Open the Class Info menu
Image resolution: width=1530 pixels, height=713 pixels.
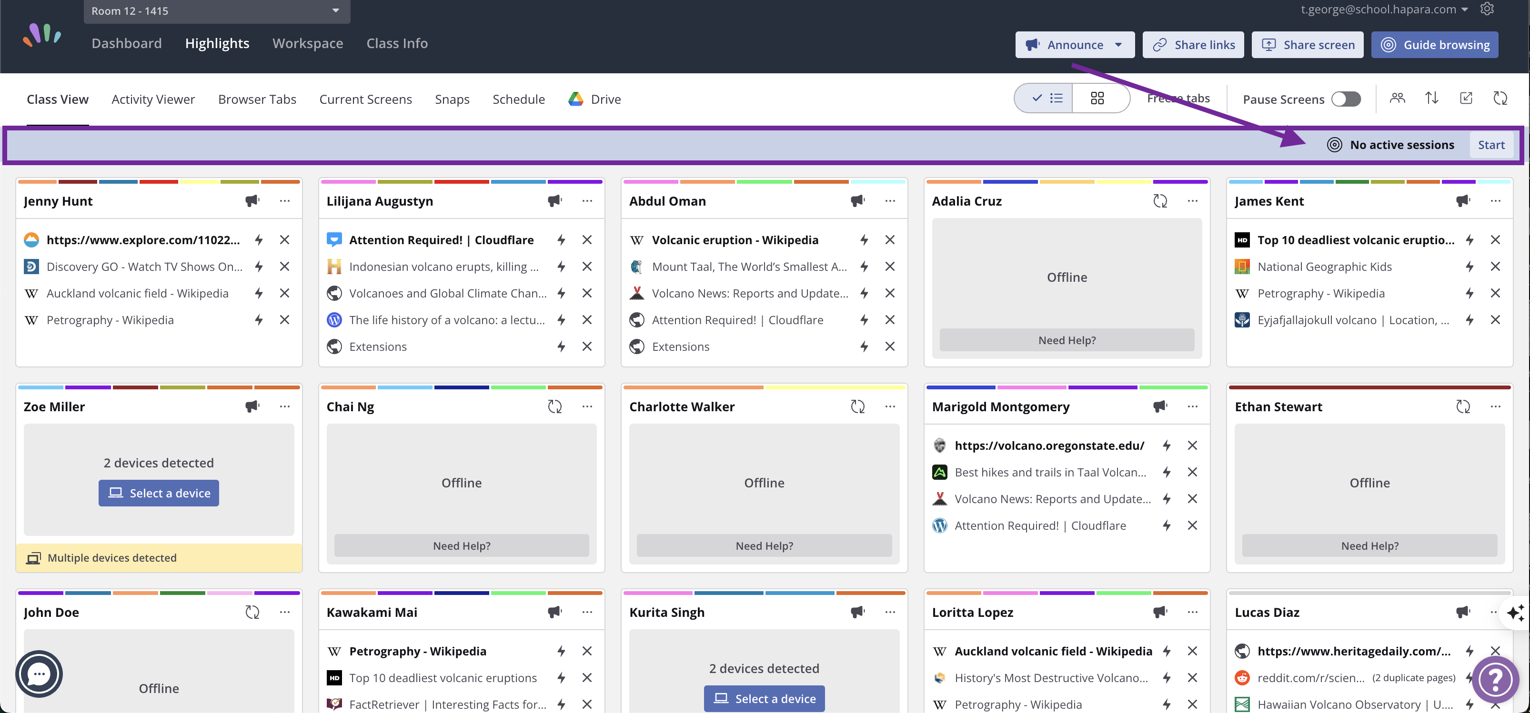tap(397, 43)
